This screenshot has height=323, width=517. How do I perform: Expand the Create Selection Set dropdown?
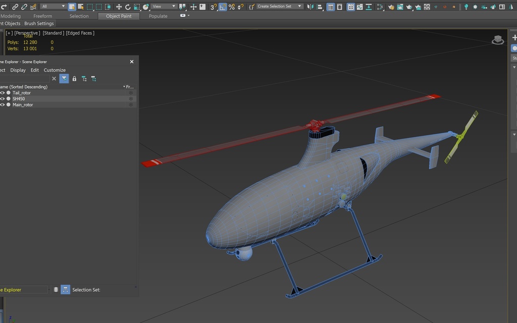tap(279, 6)
